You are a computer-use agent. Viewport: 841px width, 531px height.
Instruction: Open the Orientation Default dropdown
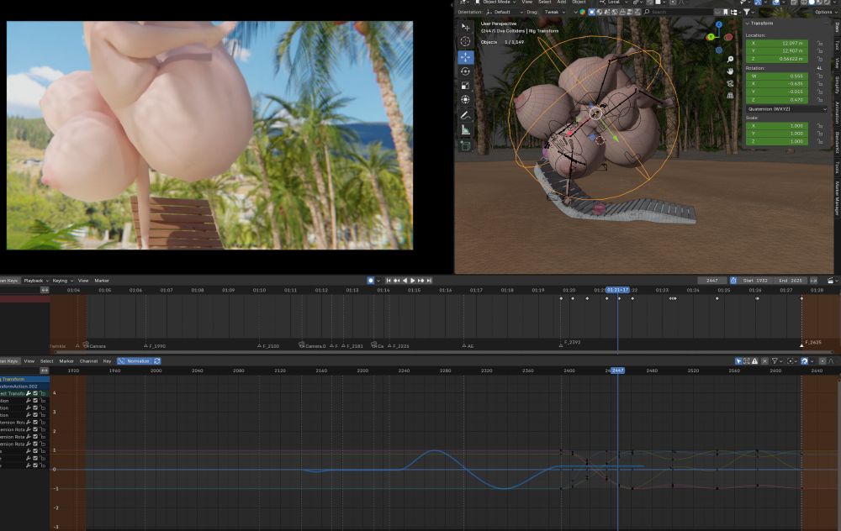coord(504,12)
